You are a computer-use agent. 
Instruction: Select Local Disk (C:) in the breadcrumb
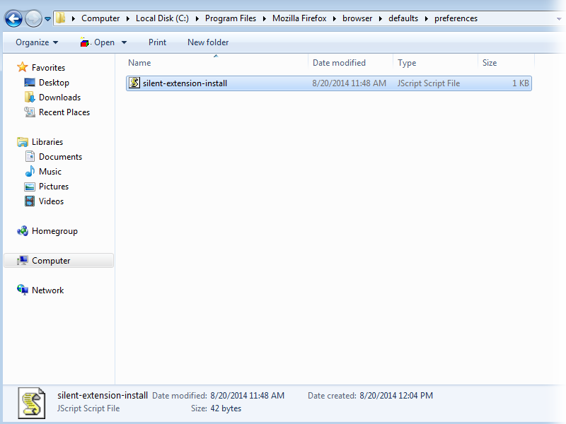click(162, 18)
